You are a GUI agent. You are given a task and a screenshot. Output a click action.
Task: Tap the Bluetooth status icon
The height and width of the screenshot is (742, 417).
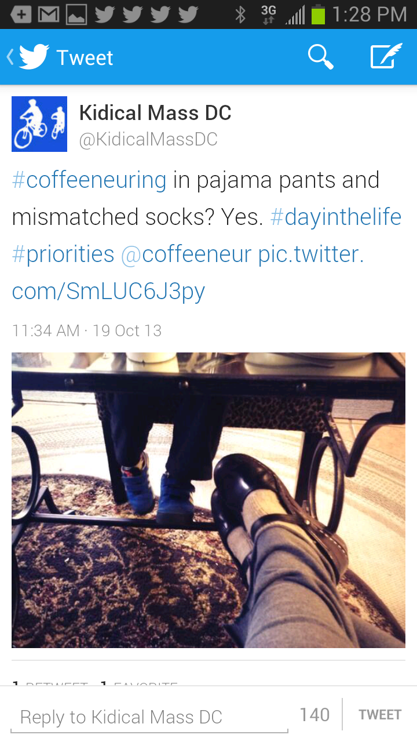tap(240, 14)
